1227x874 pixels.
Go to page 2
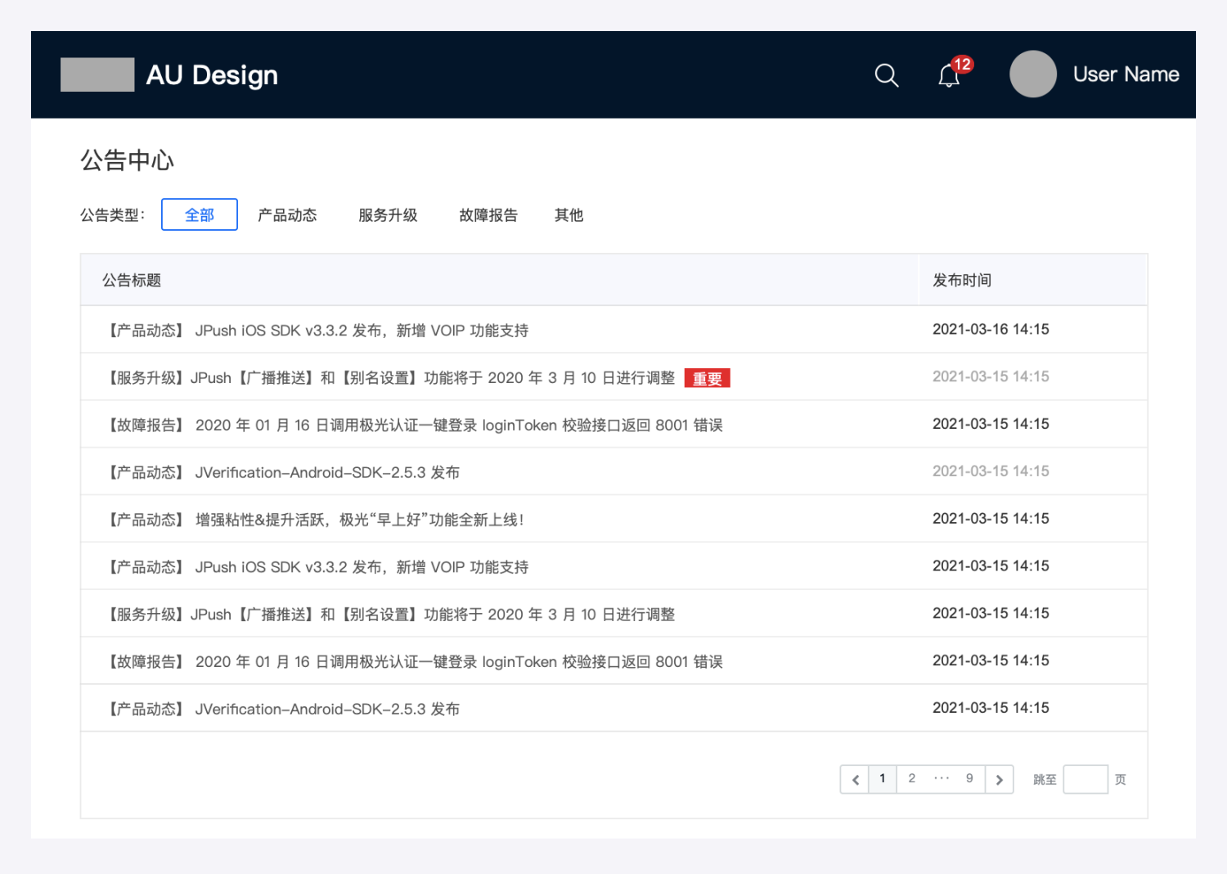[911, 778]
